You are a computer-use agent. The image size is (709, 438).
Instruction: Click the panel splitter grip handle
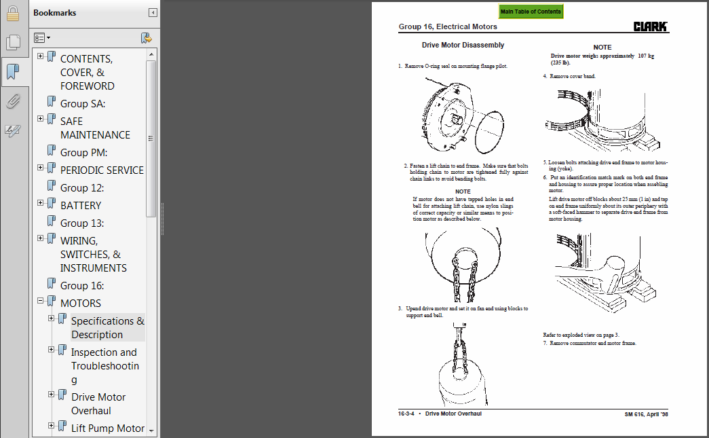point(162,219)
